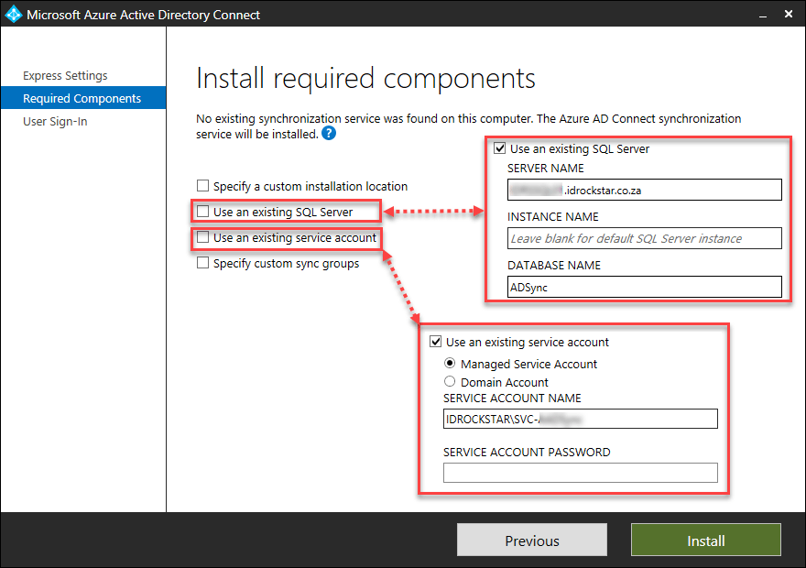
Task: Click the SERVER NAME input field
Action: pyautogui.click(x=645, y=190)
